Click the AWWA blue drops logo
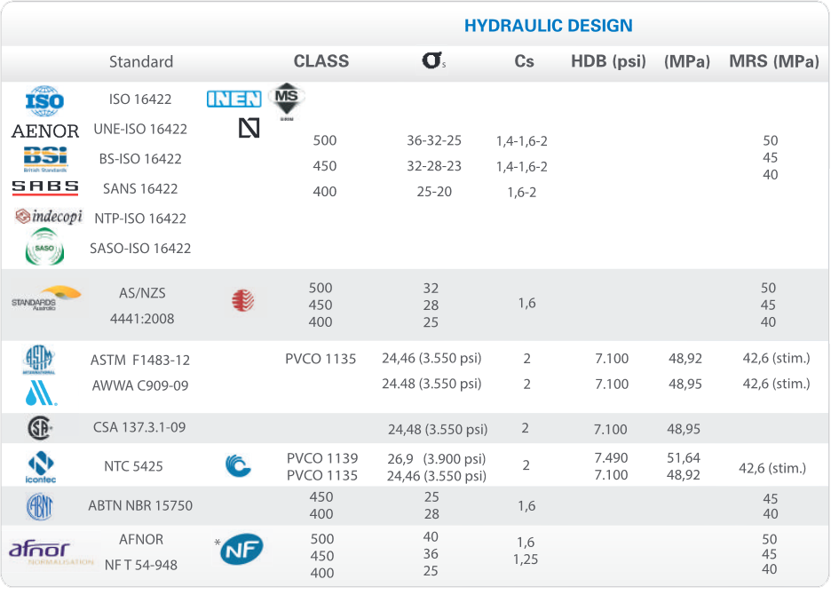Viewport: 831px width, 595px height. (41, 393)
